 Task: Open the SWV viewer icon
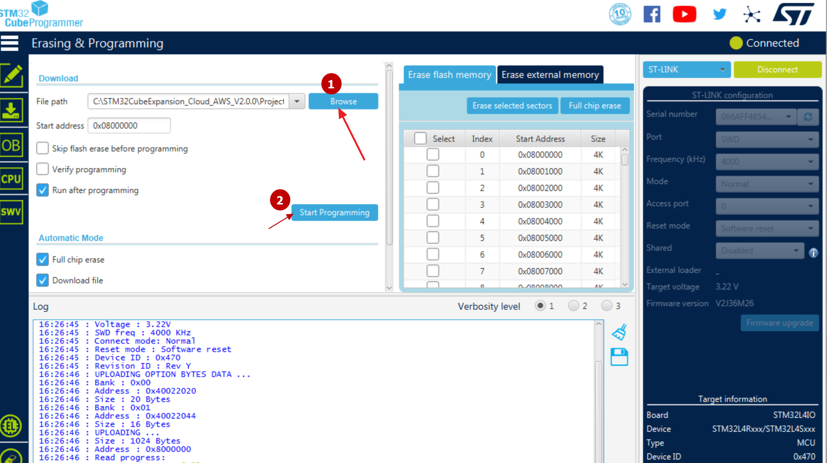[x=11, y=212]
